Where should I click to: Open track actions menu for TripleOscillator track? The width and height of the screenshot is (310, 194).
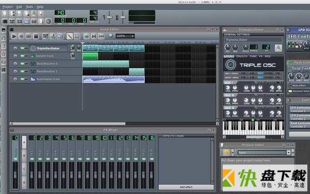pyautogui.click(x=15, y=48)
